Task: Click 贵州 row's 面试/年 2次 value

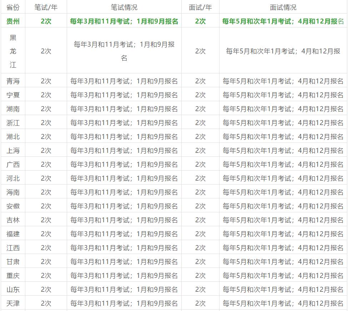Action: (x=200, y=21)
